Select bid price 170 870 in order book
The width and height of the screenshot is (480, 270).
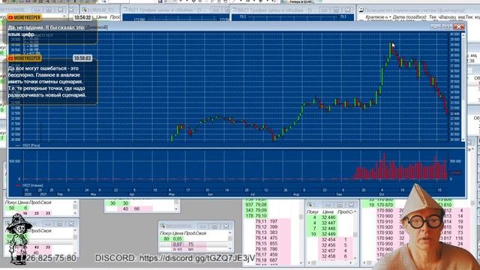(x=385, y=205)
